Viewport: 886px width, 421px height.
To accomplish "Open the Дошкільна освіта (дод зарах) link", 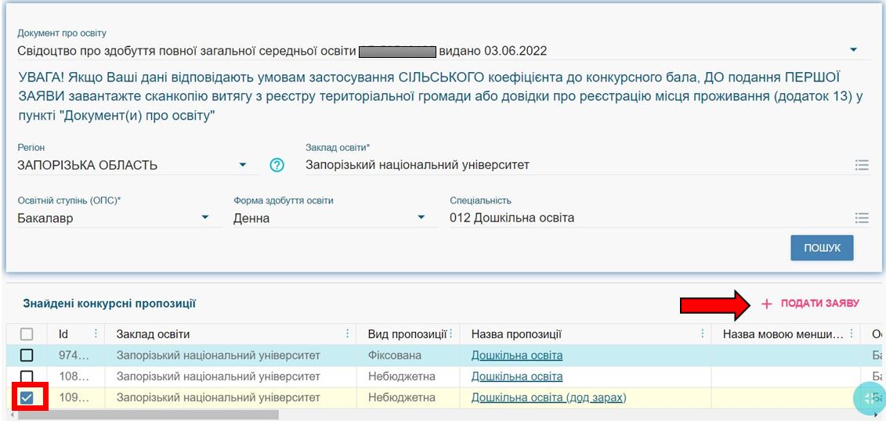I will (x=548, y=398).
